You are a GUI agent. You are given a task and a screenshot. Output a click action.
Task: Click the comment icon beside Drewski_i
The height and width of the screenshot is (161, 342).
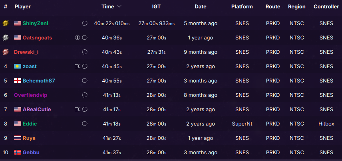pos(85,52)
